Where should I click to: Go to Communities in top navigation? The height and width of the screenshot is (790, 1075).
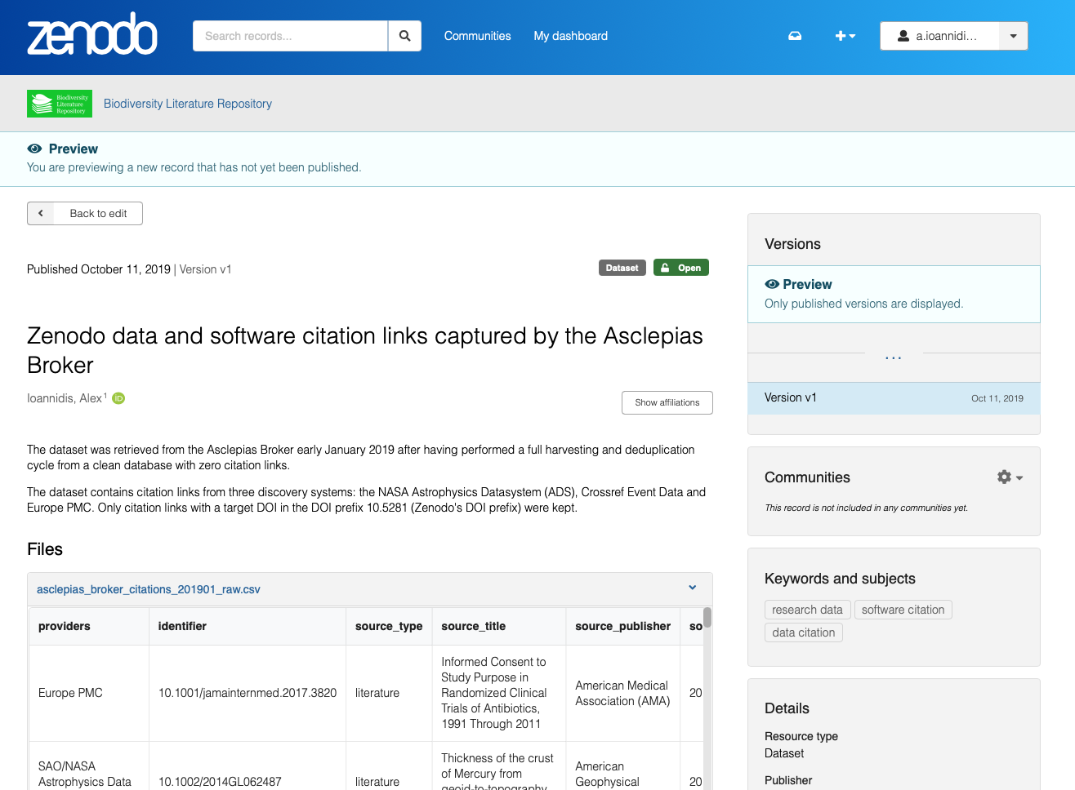click(477, 36)
